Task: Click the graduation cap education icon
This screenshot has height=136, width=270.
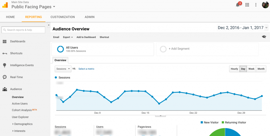Action: tap(264, 37)
